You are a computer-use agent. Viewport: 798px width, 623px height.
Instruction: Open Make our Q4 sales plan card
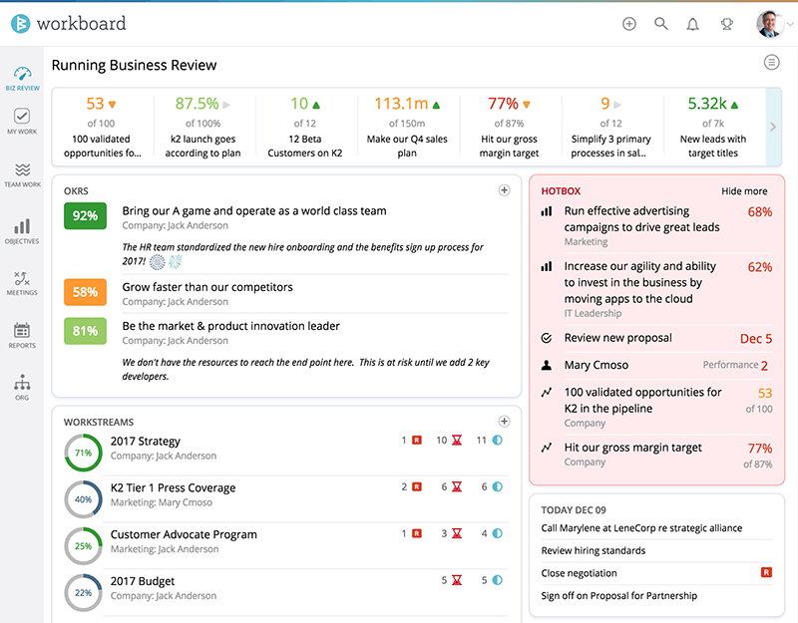(x=407, y=128)
